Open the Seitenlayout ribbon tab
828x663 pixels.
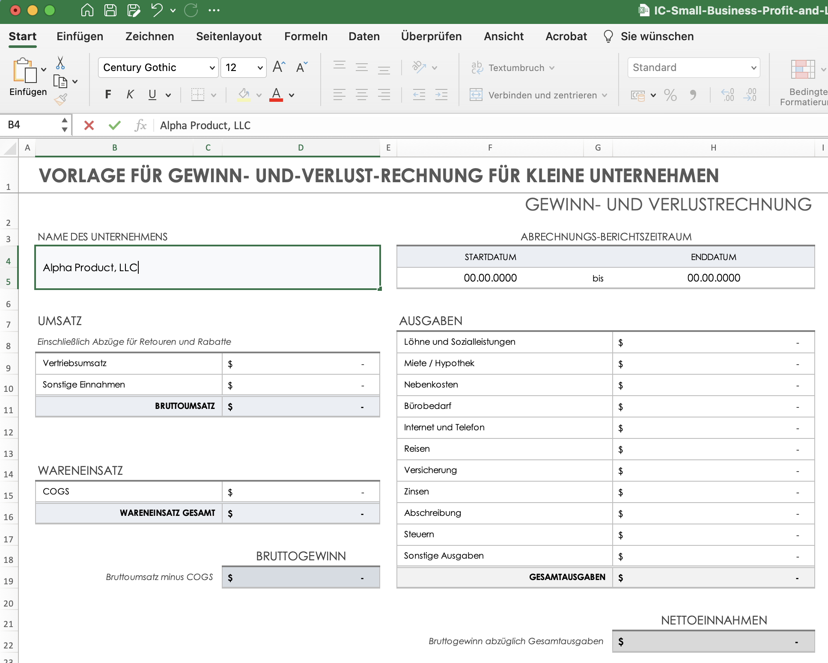point(229,36)
